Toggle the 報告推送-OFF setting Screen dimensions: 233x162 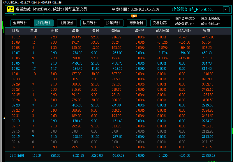click(x=211, y=24)
